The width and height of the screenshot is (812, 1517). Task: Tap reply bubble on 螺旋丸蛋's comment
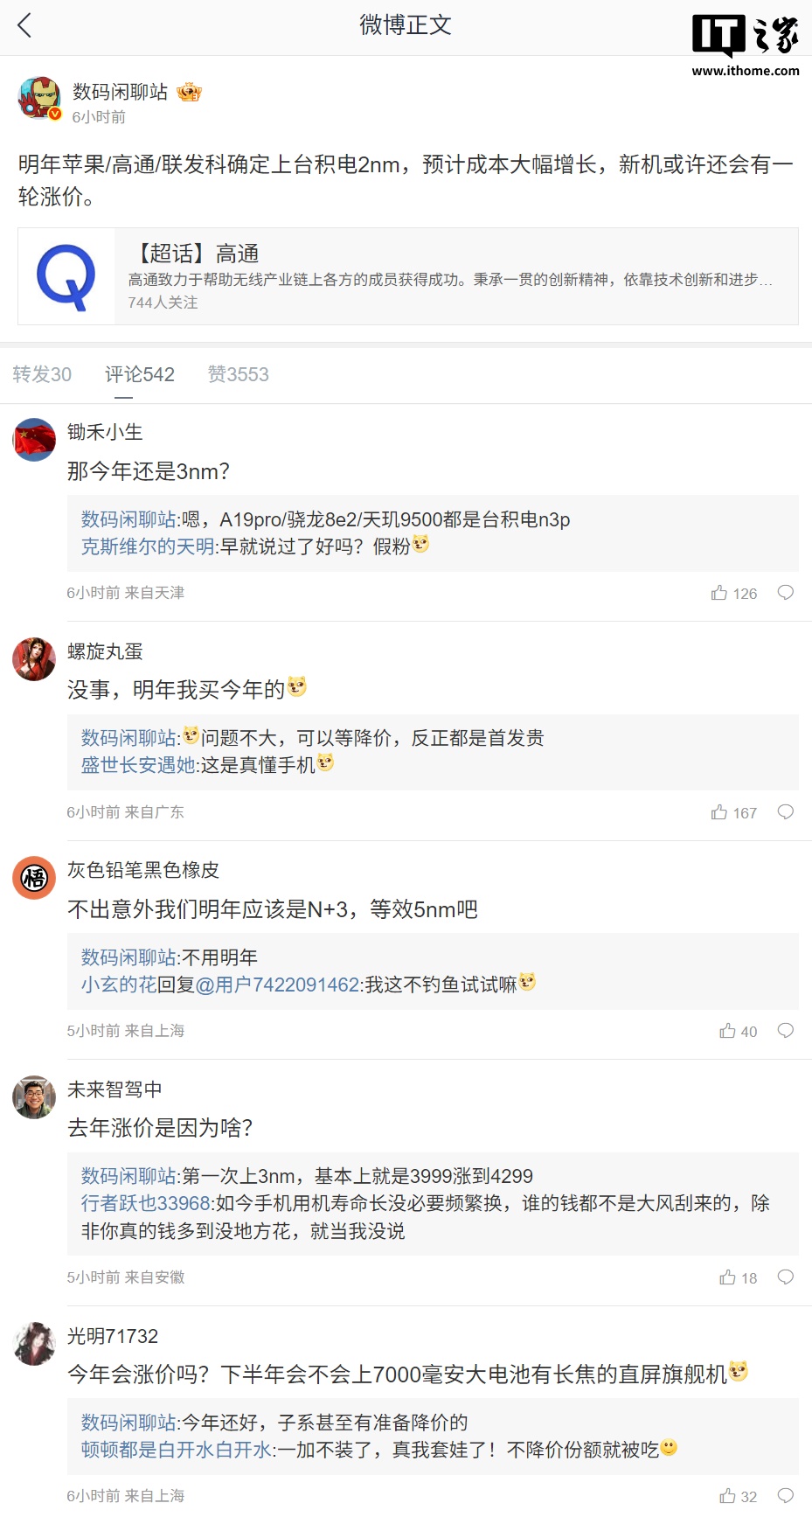(x=786, y=812)
